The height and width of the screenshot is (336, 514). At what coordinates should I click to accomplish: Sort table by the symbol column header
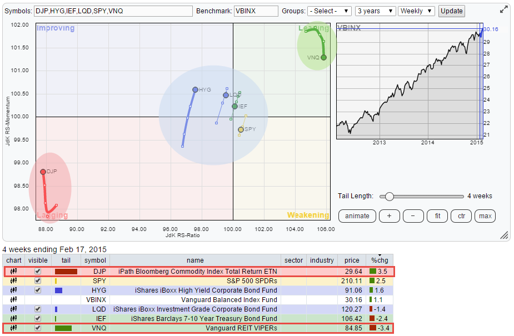(x=95, y=260)
